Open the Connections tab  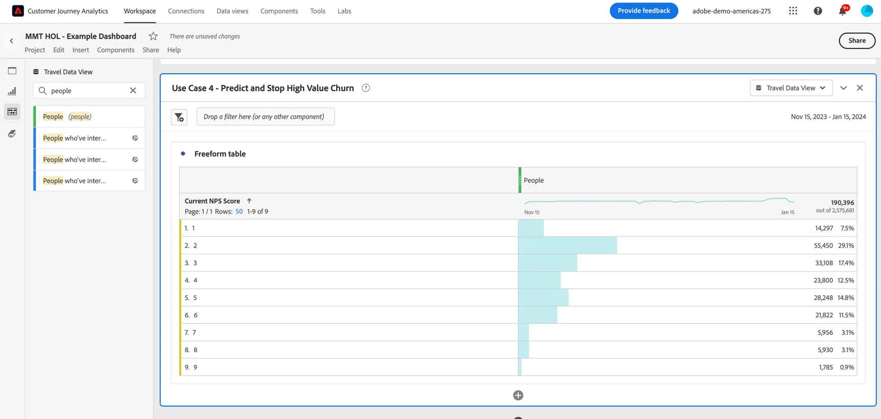[186, 11]
